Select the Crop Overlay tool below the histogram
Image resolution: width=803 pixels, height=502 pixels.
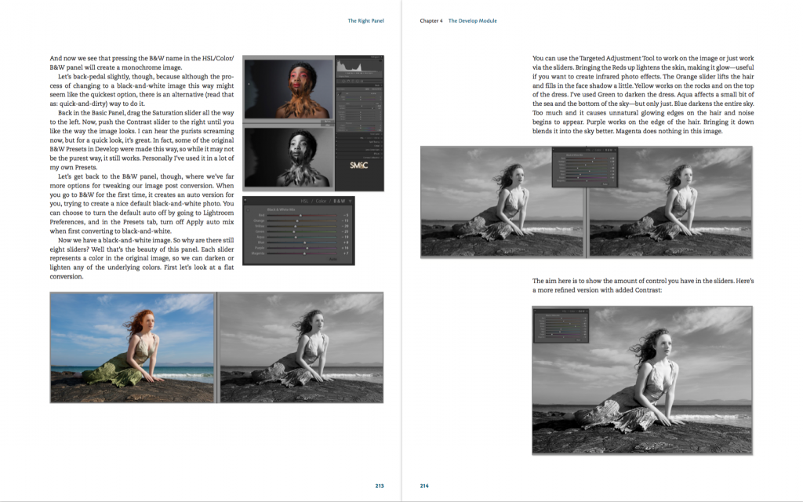338,82
